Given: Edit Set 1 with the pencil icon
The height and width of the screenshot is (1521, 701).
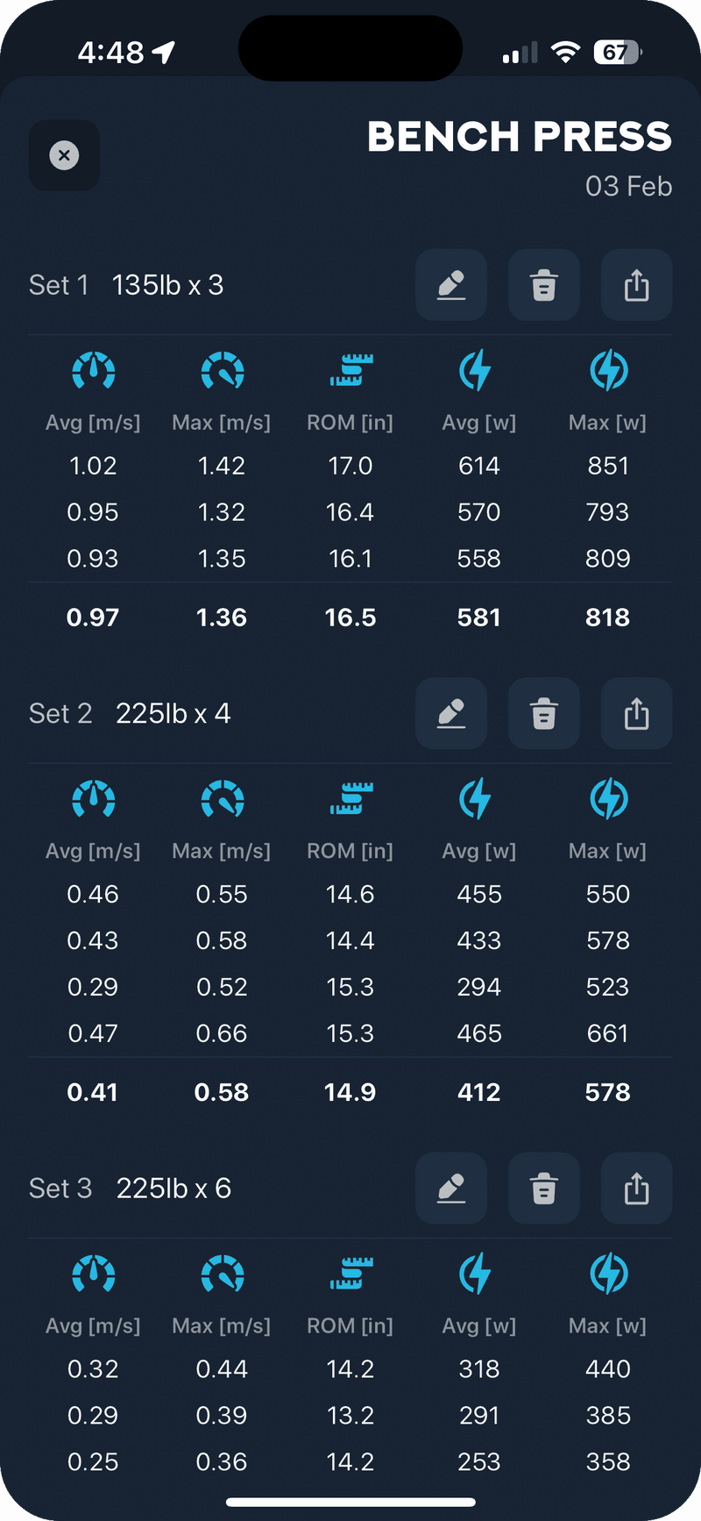Looking at the screenshot, I should (451, 285).
